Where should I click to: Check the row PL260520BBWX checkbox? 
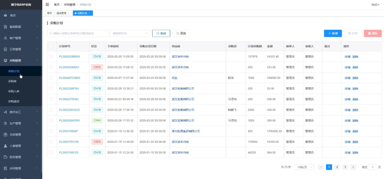(x=51, y=57)
